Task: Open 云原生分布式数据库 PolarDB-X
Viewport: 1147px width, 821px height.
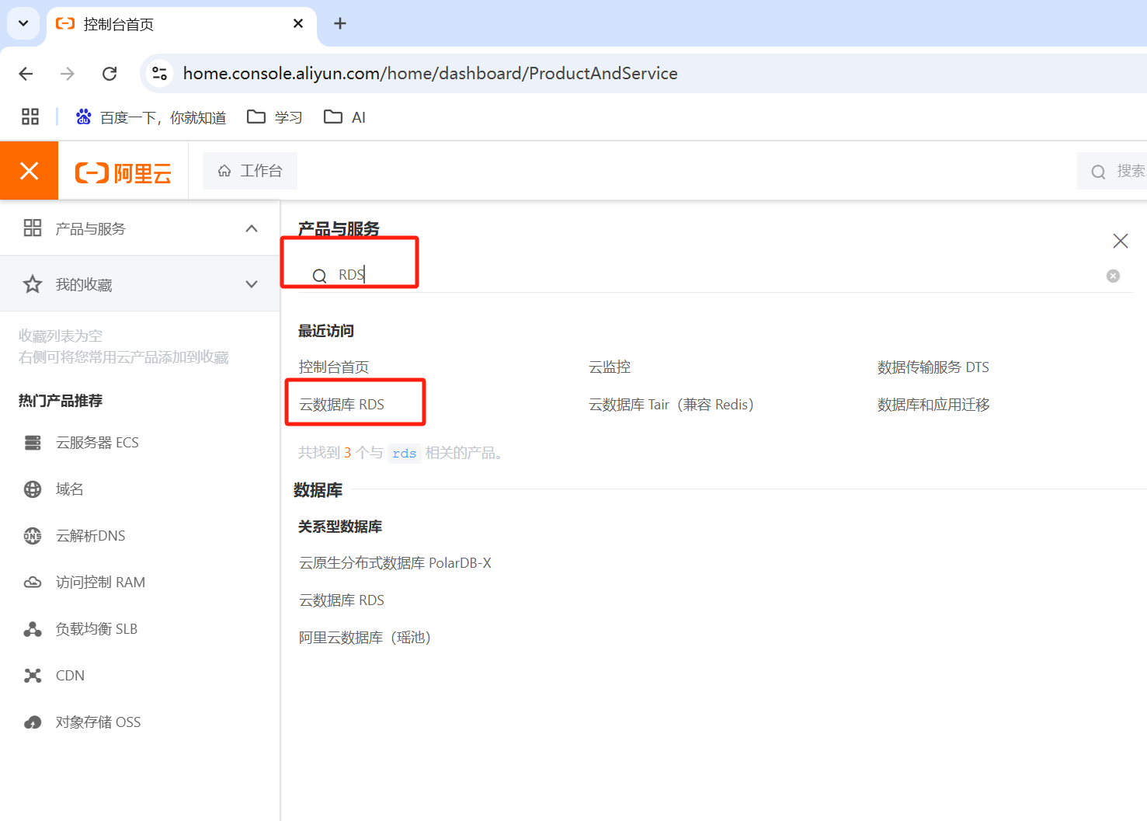Action: pyautogui.click(x=395, y=563)
